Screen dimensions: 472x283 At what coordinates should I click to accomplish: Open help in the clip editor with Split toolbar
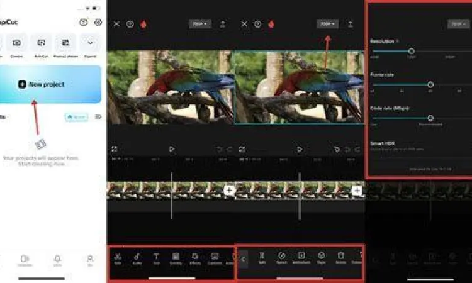[x=257, y=24]
